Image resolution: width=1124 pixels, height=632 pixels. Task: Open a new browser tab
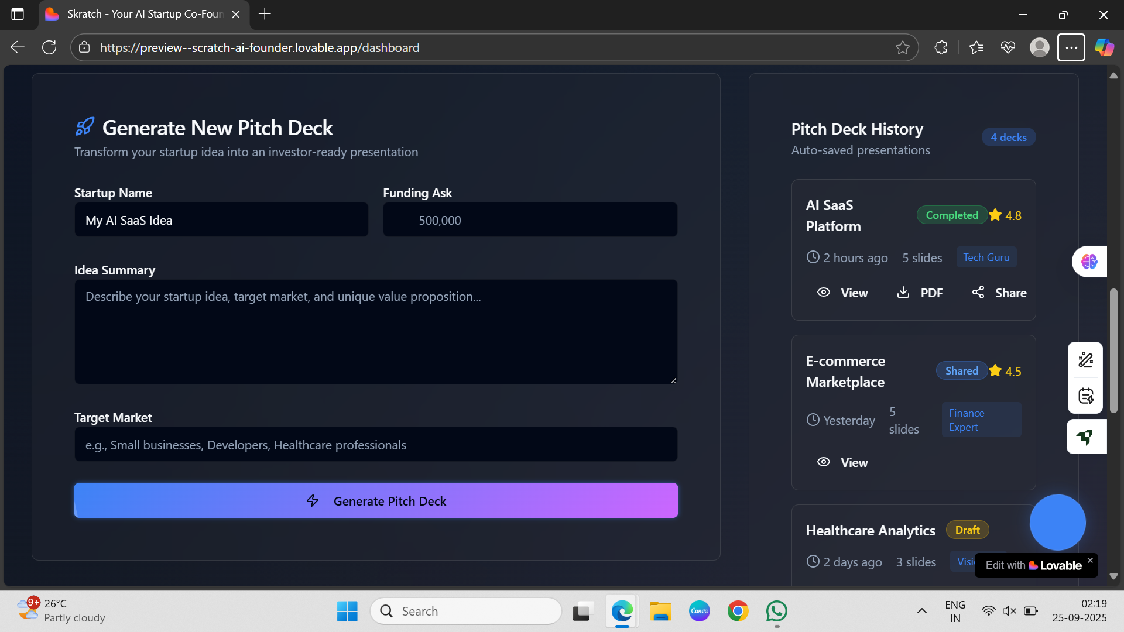tap(265, 14)
